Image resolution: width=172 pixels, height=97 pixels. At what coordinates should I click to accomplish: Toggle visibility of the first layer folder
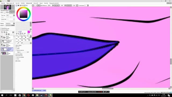[2, 37]
